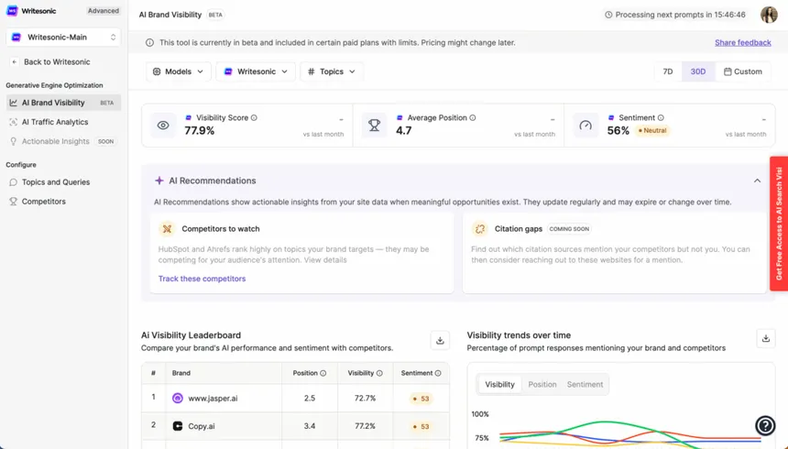The width and height of the screenshot is (788, 449).
Task: Click the Sentiment metric info icon
Action: pos(661,118)
